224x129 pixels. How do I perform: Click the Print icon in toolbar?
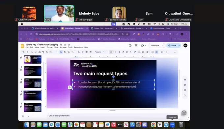tap(40, 52)
